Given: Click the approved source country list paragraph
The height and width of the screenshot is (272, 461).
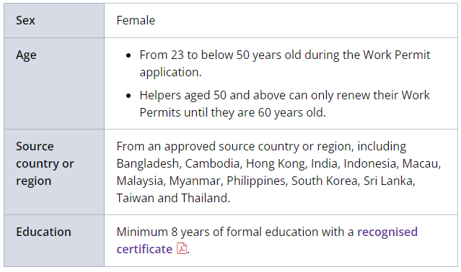Looking at the screenshot, I should (x=278, y=172).
